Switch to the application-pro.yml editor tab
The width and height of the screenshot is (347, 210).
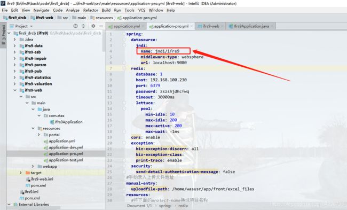pos(171,26)
